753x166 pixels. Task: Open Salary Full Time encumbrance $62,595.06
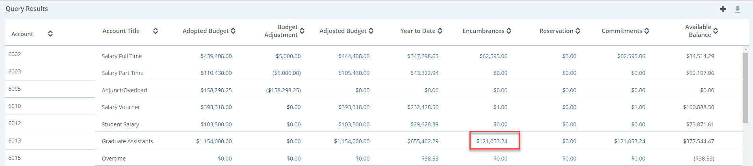493,56
